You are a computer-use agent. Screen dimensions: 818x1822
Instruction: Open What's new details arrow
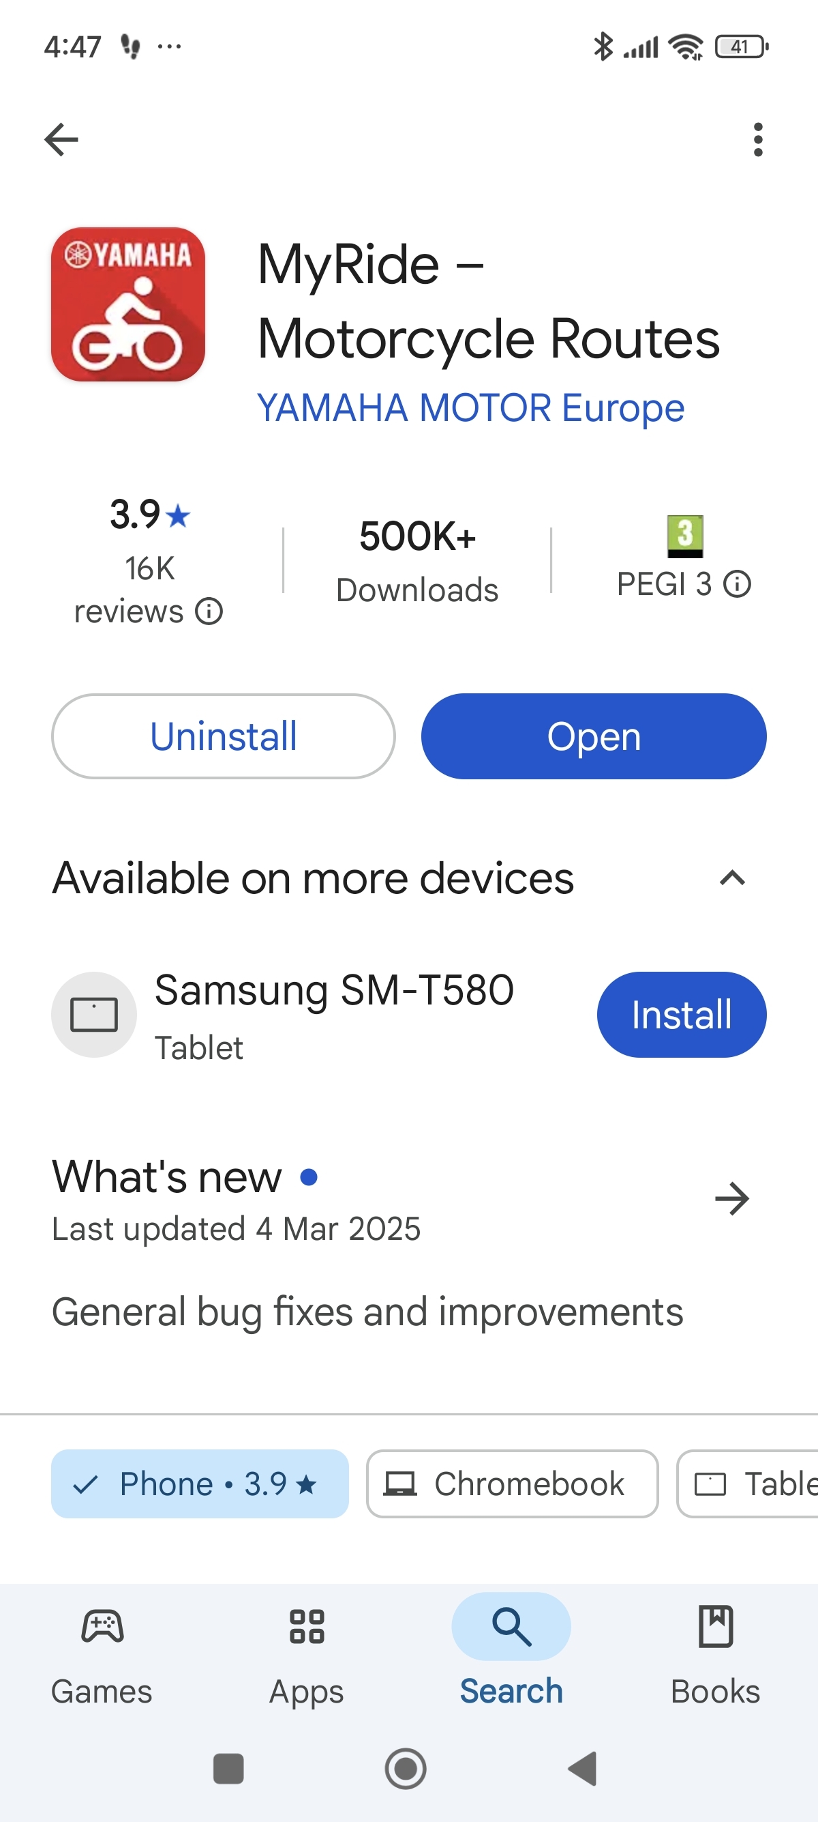point(731,1199)
